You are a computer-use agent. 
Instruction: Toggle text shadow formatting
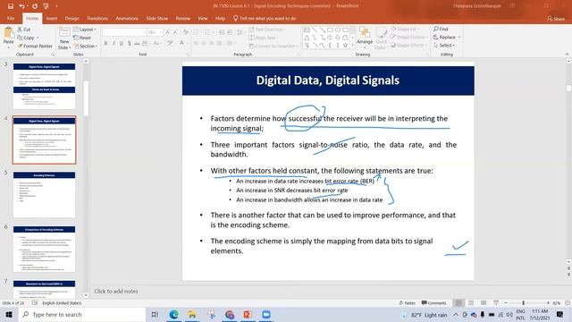129,44
